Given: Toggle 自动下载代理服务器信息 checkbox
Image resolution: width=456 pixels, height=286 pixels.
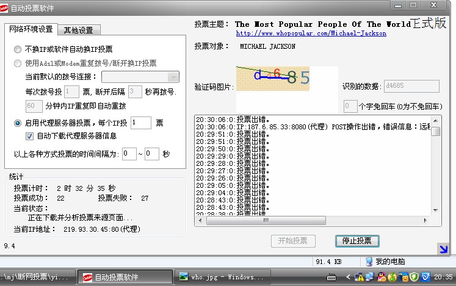Looking at the screenshot, I should tap(29, 136).
